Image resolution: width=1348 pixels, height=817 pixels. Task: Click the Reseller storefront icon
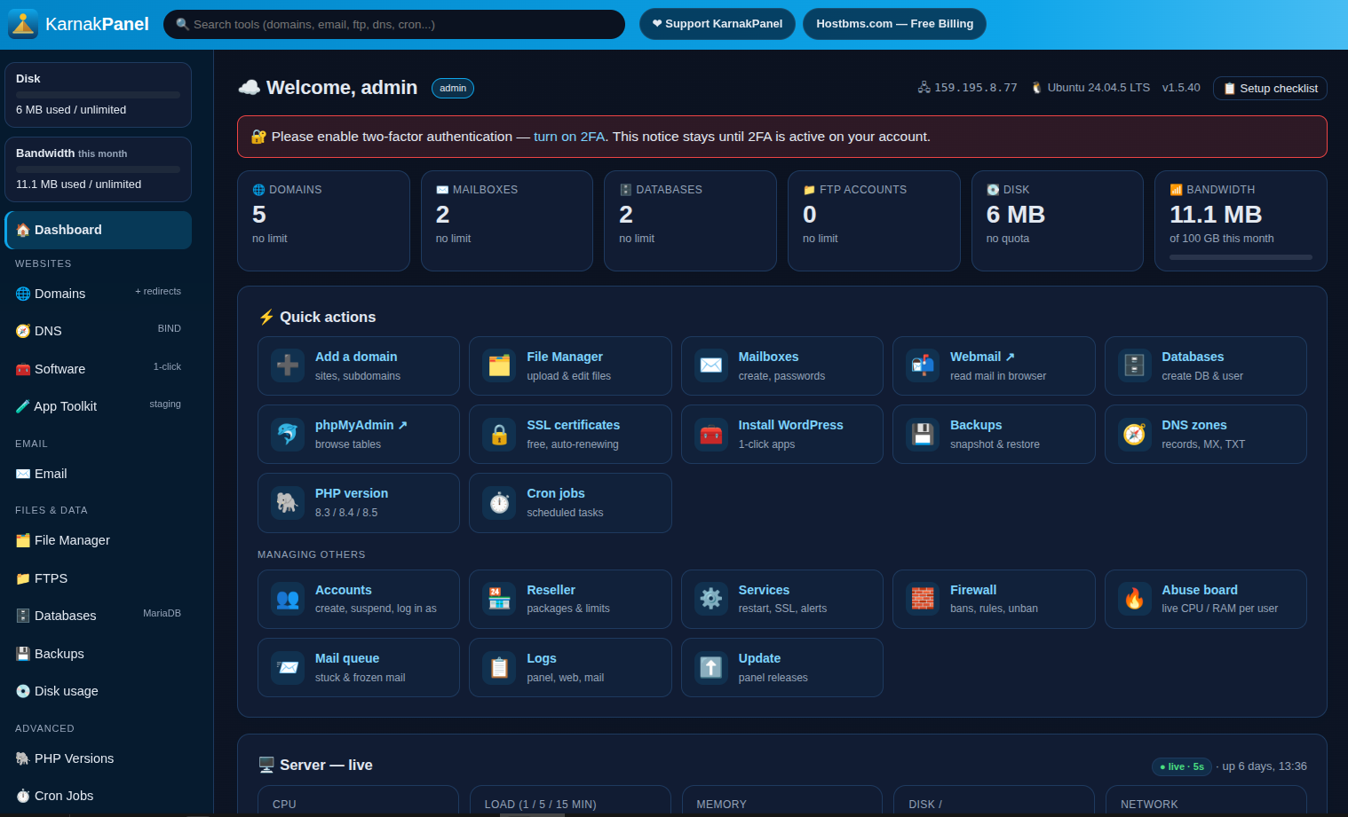pos(499,599)
